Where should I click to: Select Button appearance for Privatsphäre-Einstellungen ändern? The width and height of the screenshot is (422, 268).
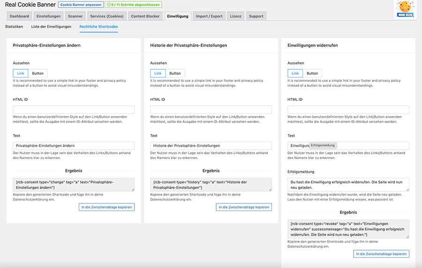[38, 73]
